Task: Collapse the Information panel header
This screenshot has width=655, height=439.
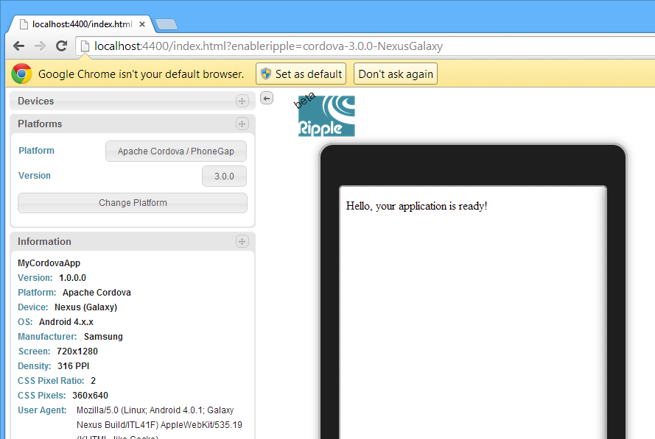Action: [x=133, y=241]
